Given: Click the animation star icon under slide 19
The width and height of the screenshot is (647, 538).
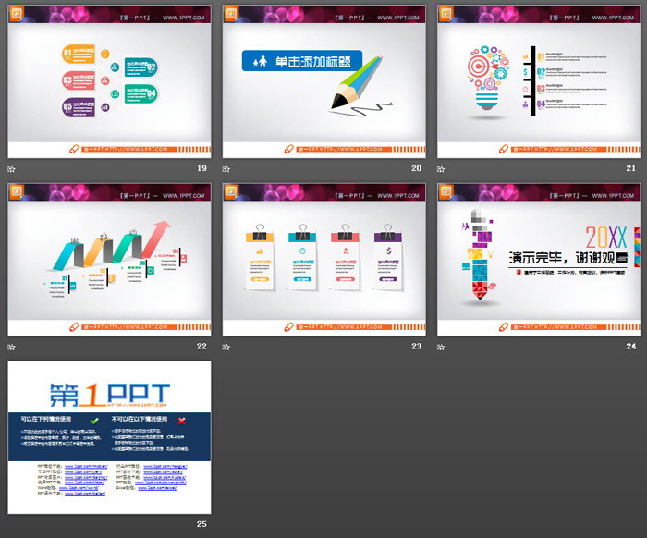Looking at the screenshot, I should (12, 169).
